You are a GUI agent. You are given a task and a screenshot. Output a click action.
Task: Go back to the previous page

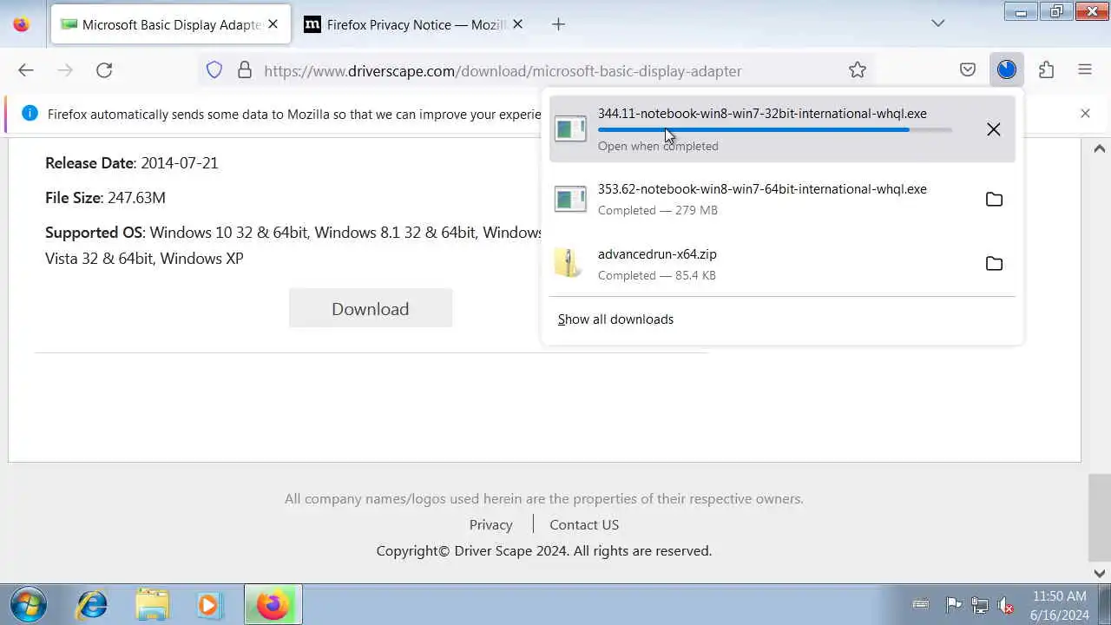(x=26, y=70)
